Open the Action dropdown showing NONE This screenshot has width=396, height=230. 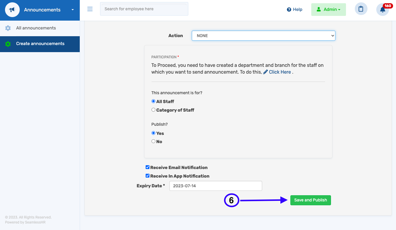(263, 36)
